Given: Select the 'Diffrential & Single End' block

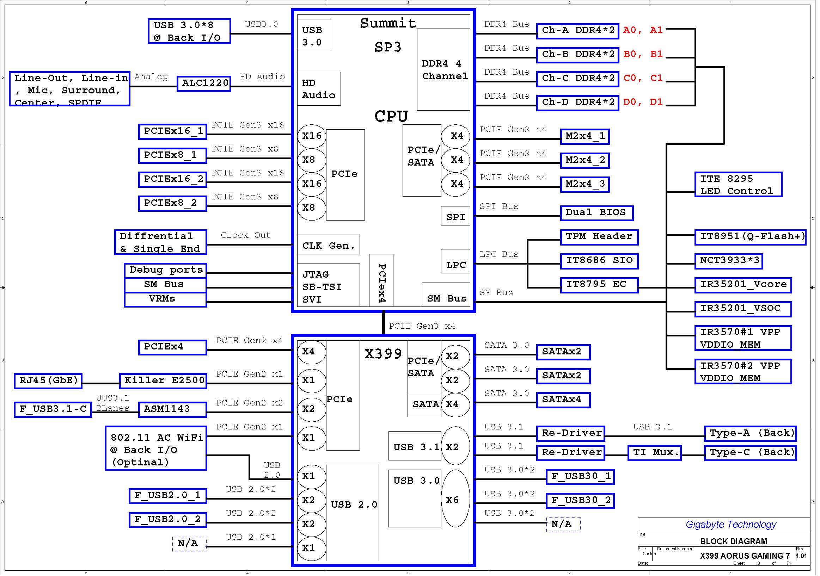Looking at the screenshot, I should 161,242.
